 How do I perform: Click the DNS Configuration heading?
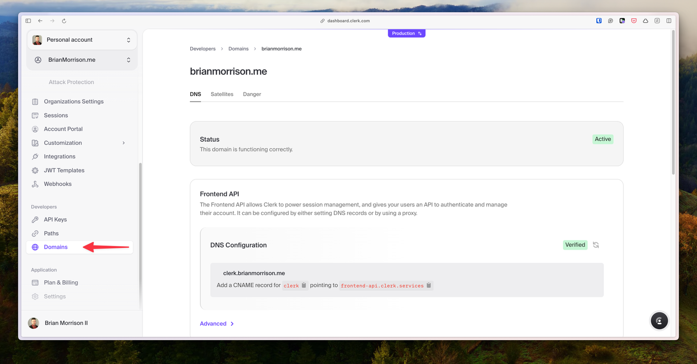point(239,245)
